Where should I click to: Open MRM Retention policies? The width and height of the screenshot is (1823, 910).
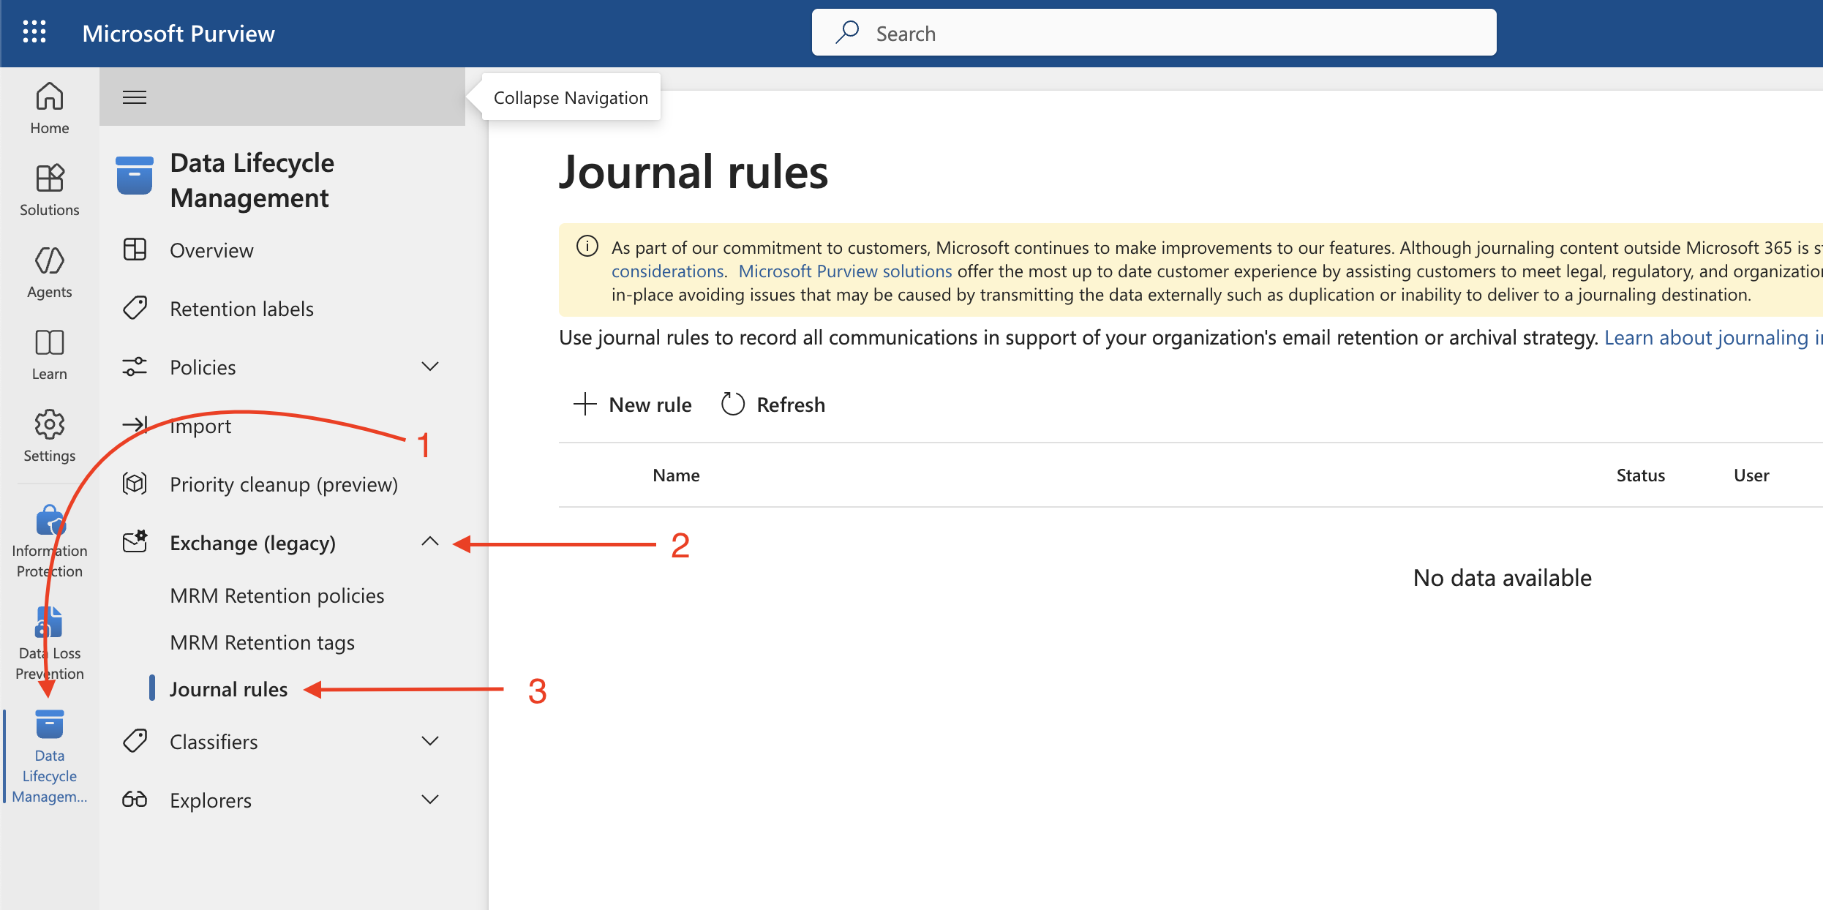pyautogui.click(x=277, y=595)
